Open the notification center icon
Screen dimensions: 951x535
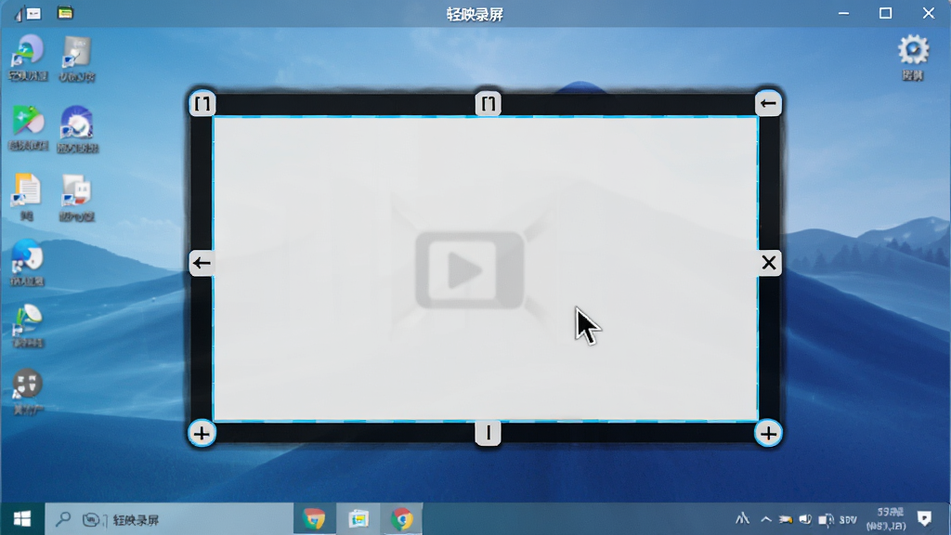(924, 519)
